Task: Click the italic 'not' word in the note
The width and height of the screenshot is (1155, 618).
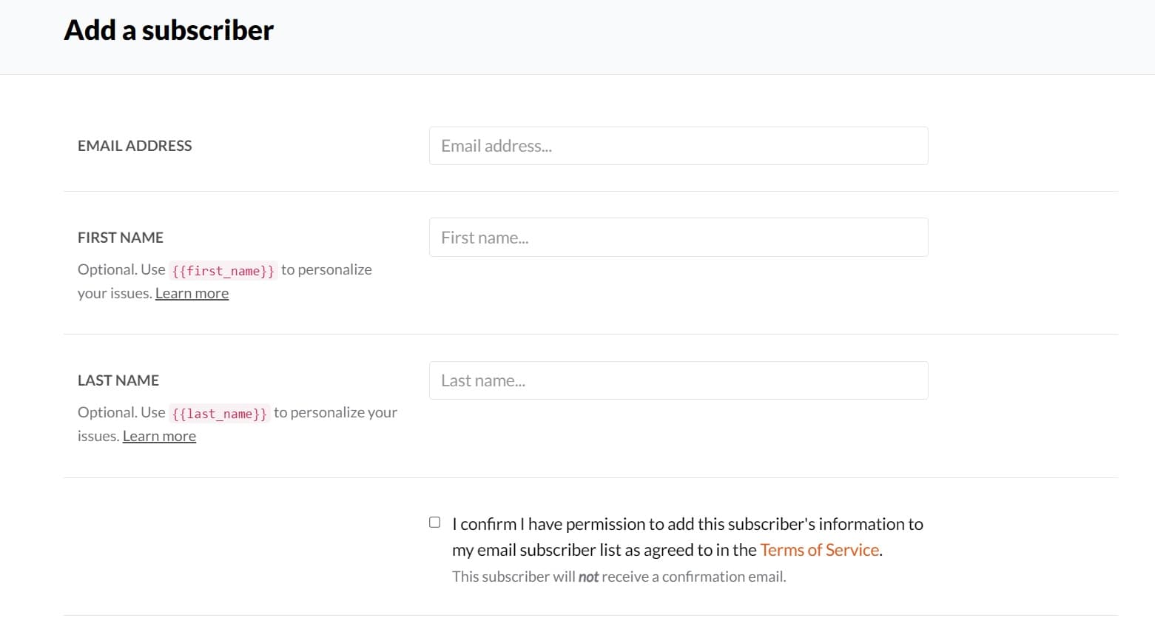Action: pyautogui.click(x=588, y=577)
